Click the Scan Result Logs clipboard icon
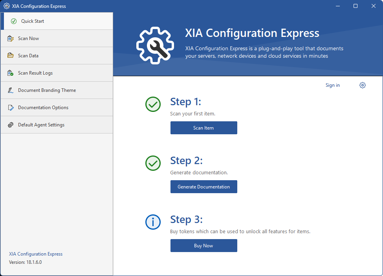The width and height of the screenshot is (383, 276). [x=11, y=73]
